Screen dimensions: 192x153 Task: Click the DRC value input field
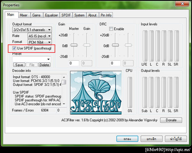click(115, 63)
